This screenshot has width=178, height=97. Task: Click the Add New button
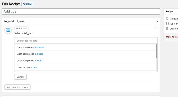[x=27, y=4]
